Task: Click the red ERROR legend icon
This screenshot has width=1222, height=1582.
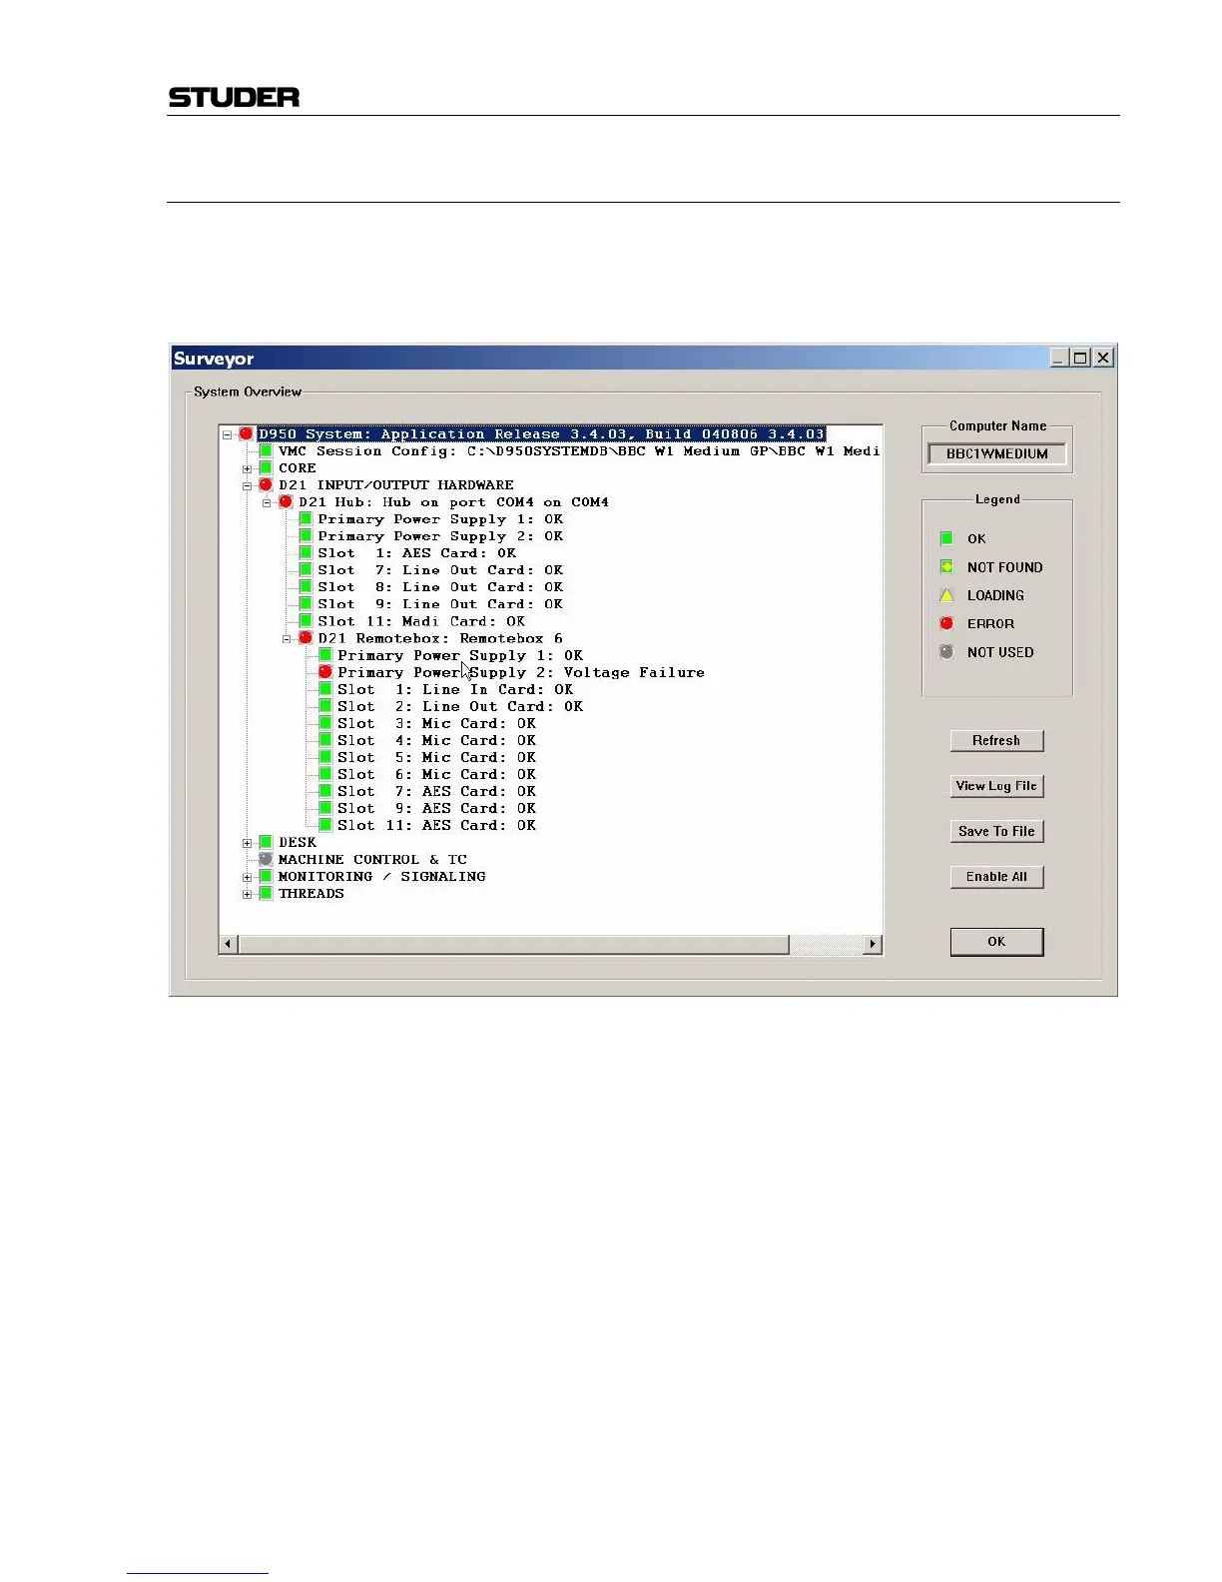Action: click(x=946, y=623)
